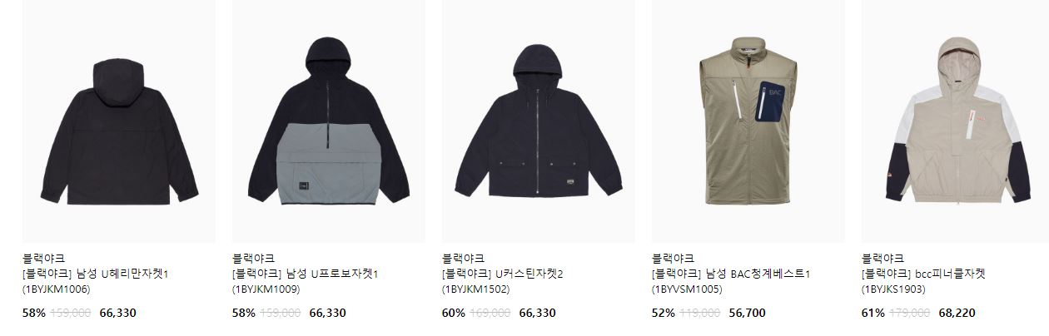Viewport: 1049px width, 336px height.
Task: Select brand name 블랙야크 above bcc피너클자켓
Action: (882, 258)
